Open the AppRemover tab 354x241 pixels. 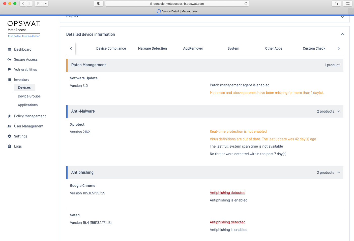(x=193, y=48)
